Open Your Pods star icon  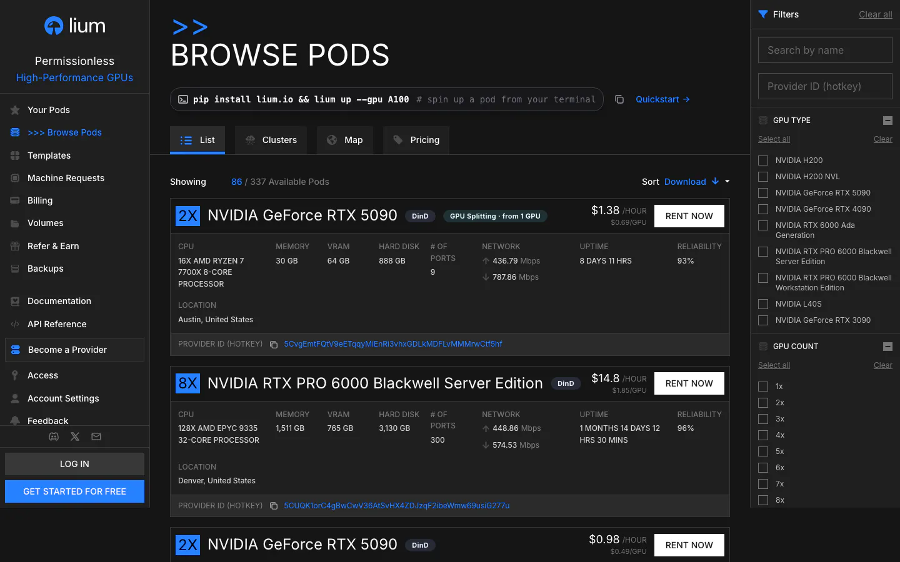pyautogui.click(x=15, y=110)
